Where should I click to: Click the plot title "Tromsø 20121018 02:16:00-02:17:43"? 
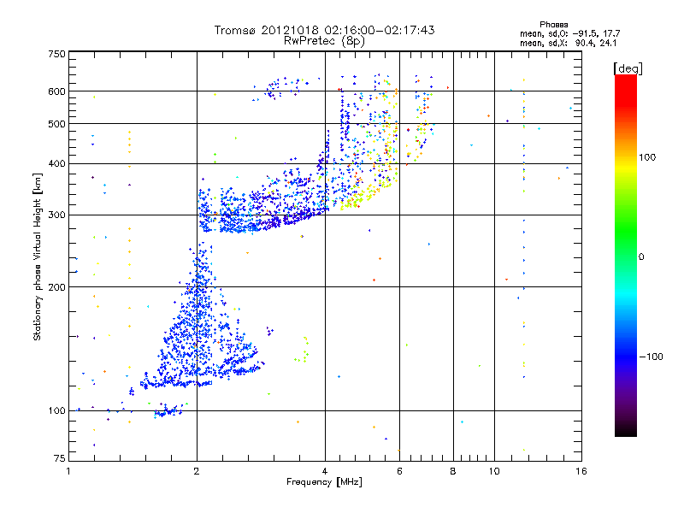click(x=324, y=30)
